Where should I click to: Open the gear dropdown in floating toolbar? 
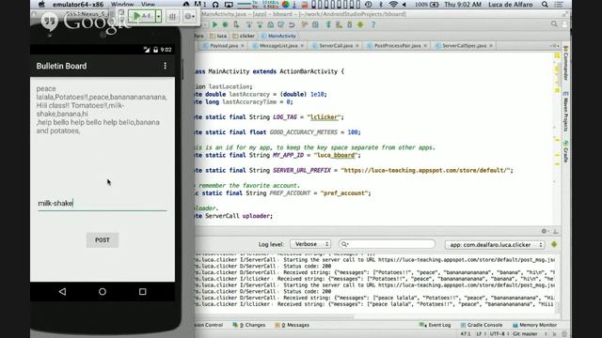click(190, 17)
